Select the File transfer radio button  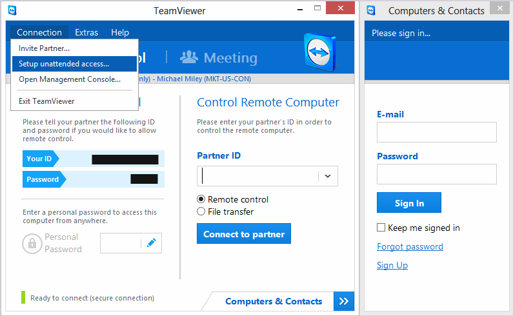201,212
